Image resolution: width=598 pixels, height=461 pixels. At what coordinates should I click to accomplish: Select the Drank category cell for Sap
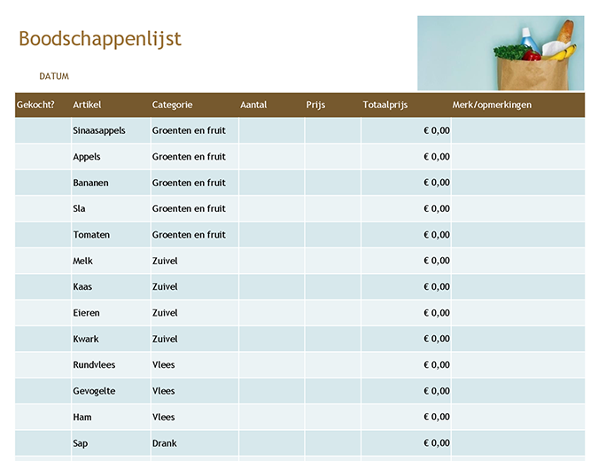click(164, 443)
